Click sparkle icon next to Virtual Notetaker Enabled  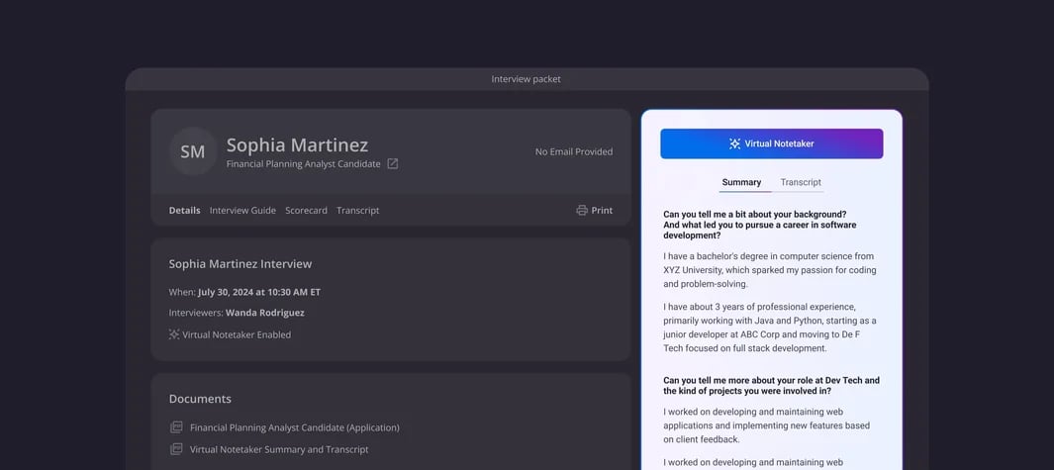point(174,334)
